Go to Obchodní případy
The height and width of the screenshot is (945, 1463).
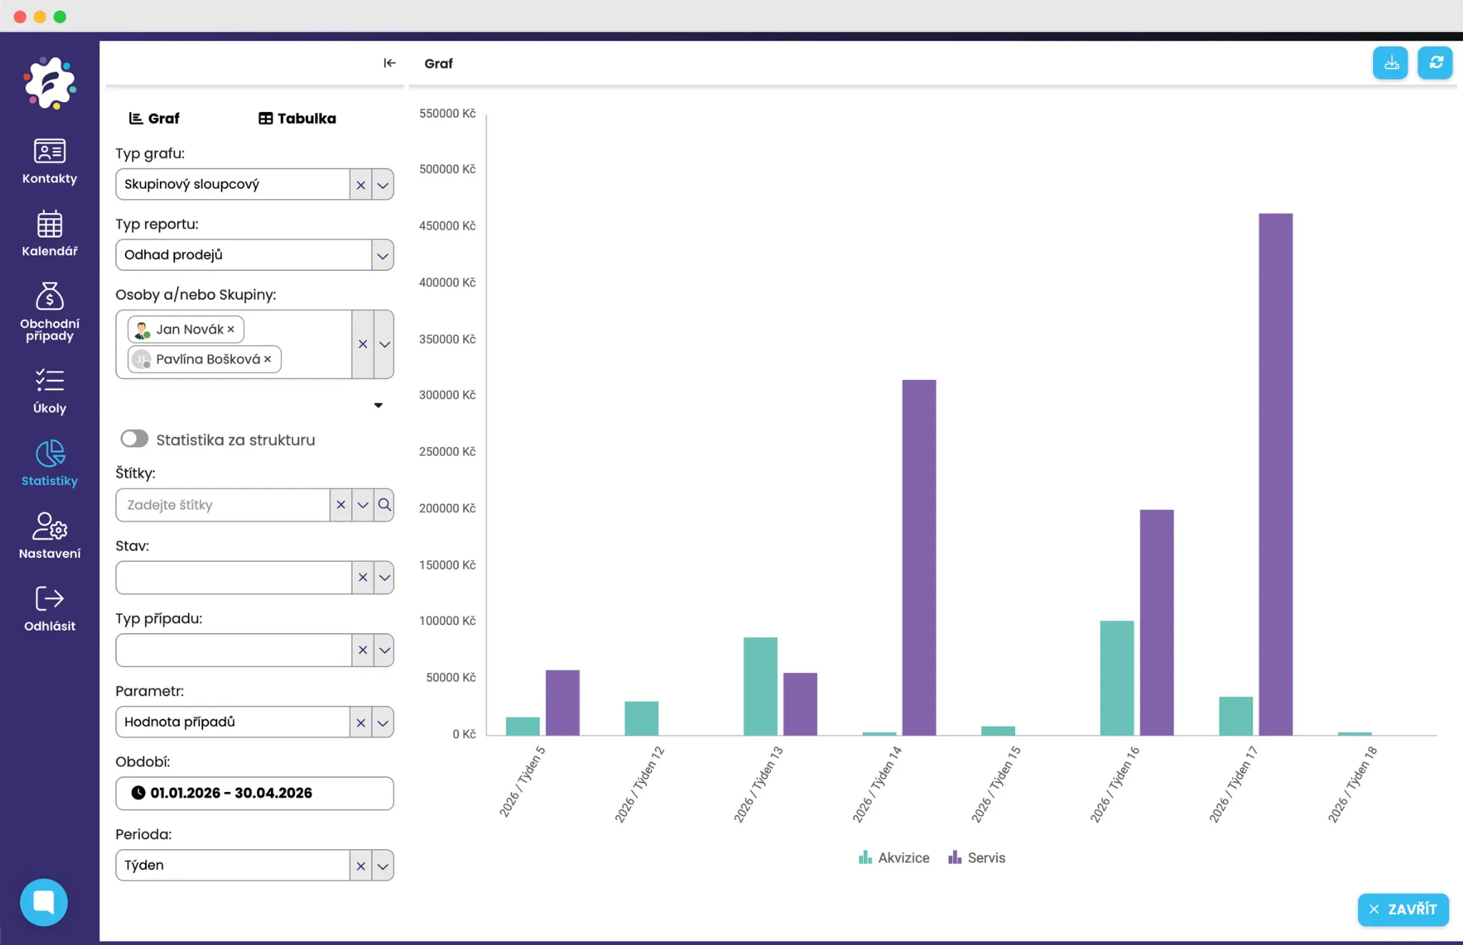(49, 312)
